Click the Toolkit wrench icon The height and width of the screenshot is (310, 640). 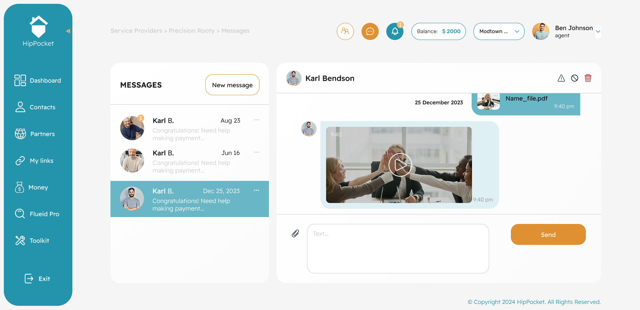tap(20, 240)
